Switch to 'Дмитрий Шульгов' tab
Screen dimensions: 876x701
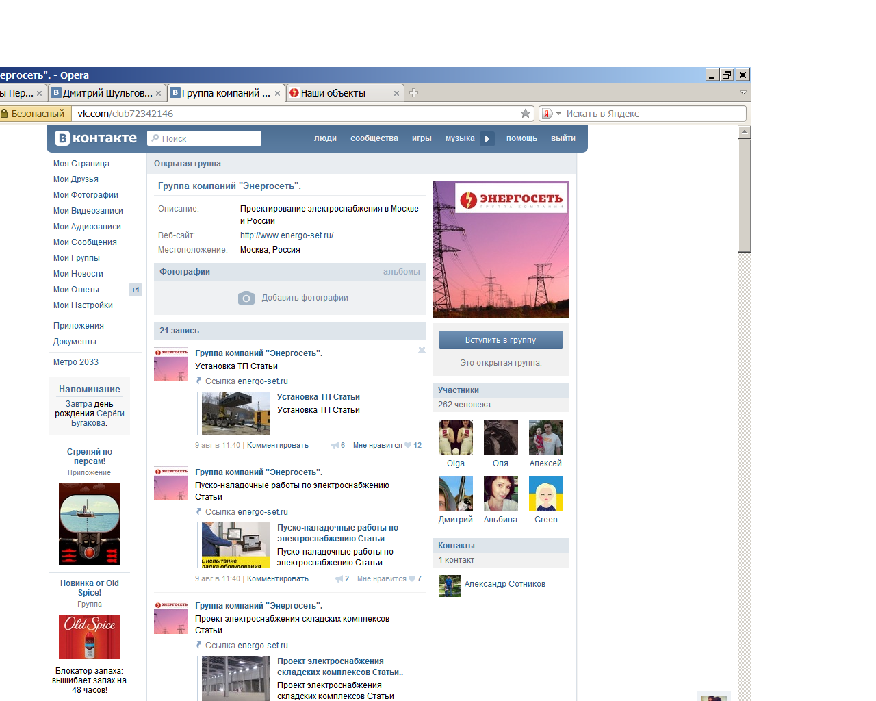pyautogui.click(x=107, y=93)
